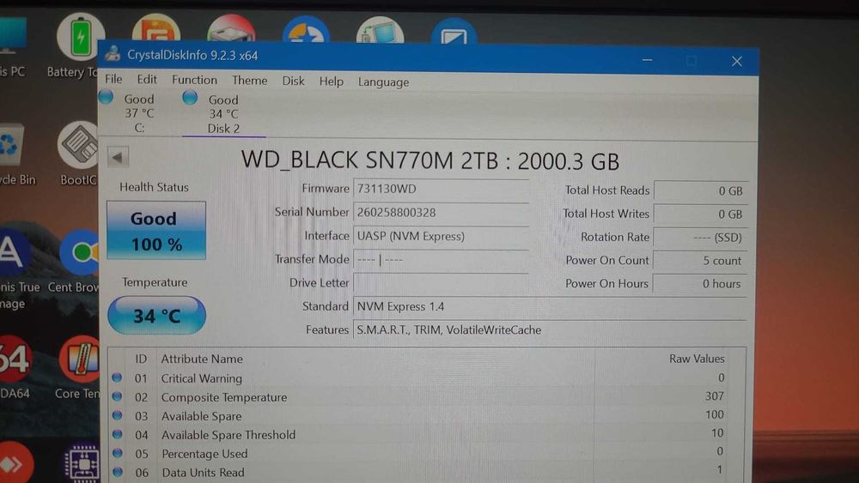Click the Attribute Name column header
The width and height of the screenshot is (859, 483).
click(x=202, y=359)
